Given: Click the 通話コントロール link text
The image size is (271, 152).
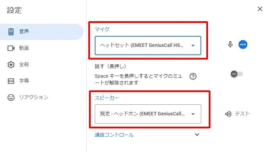Looking at the screenshot, I should [x=114, y=135].
